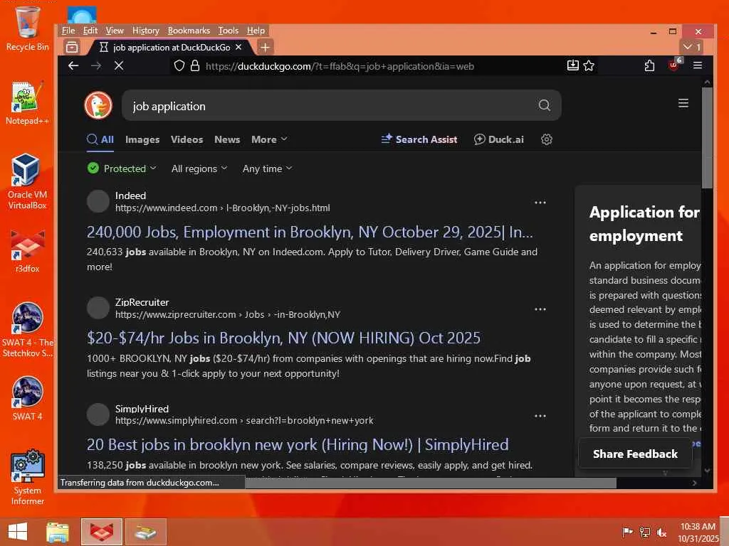Expand the Protected safe search dropdown
This screenshot has width=729, height=546.
tap(122, 168)
